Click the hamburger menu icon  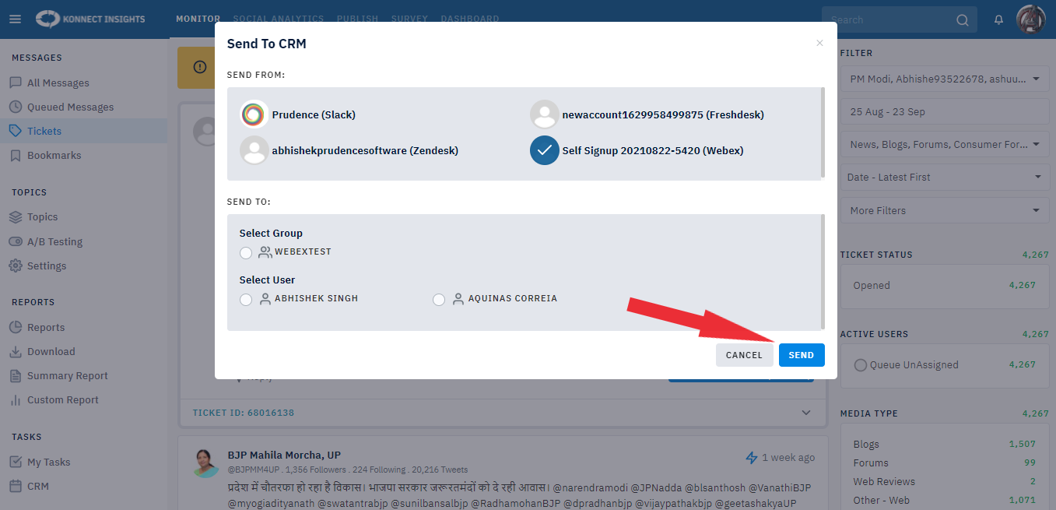click(15, 19)
